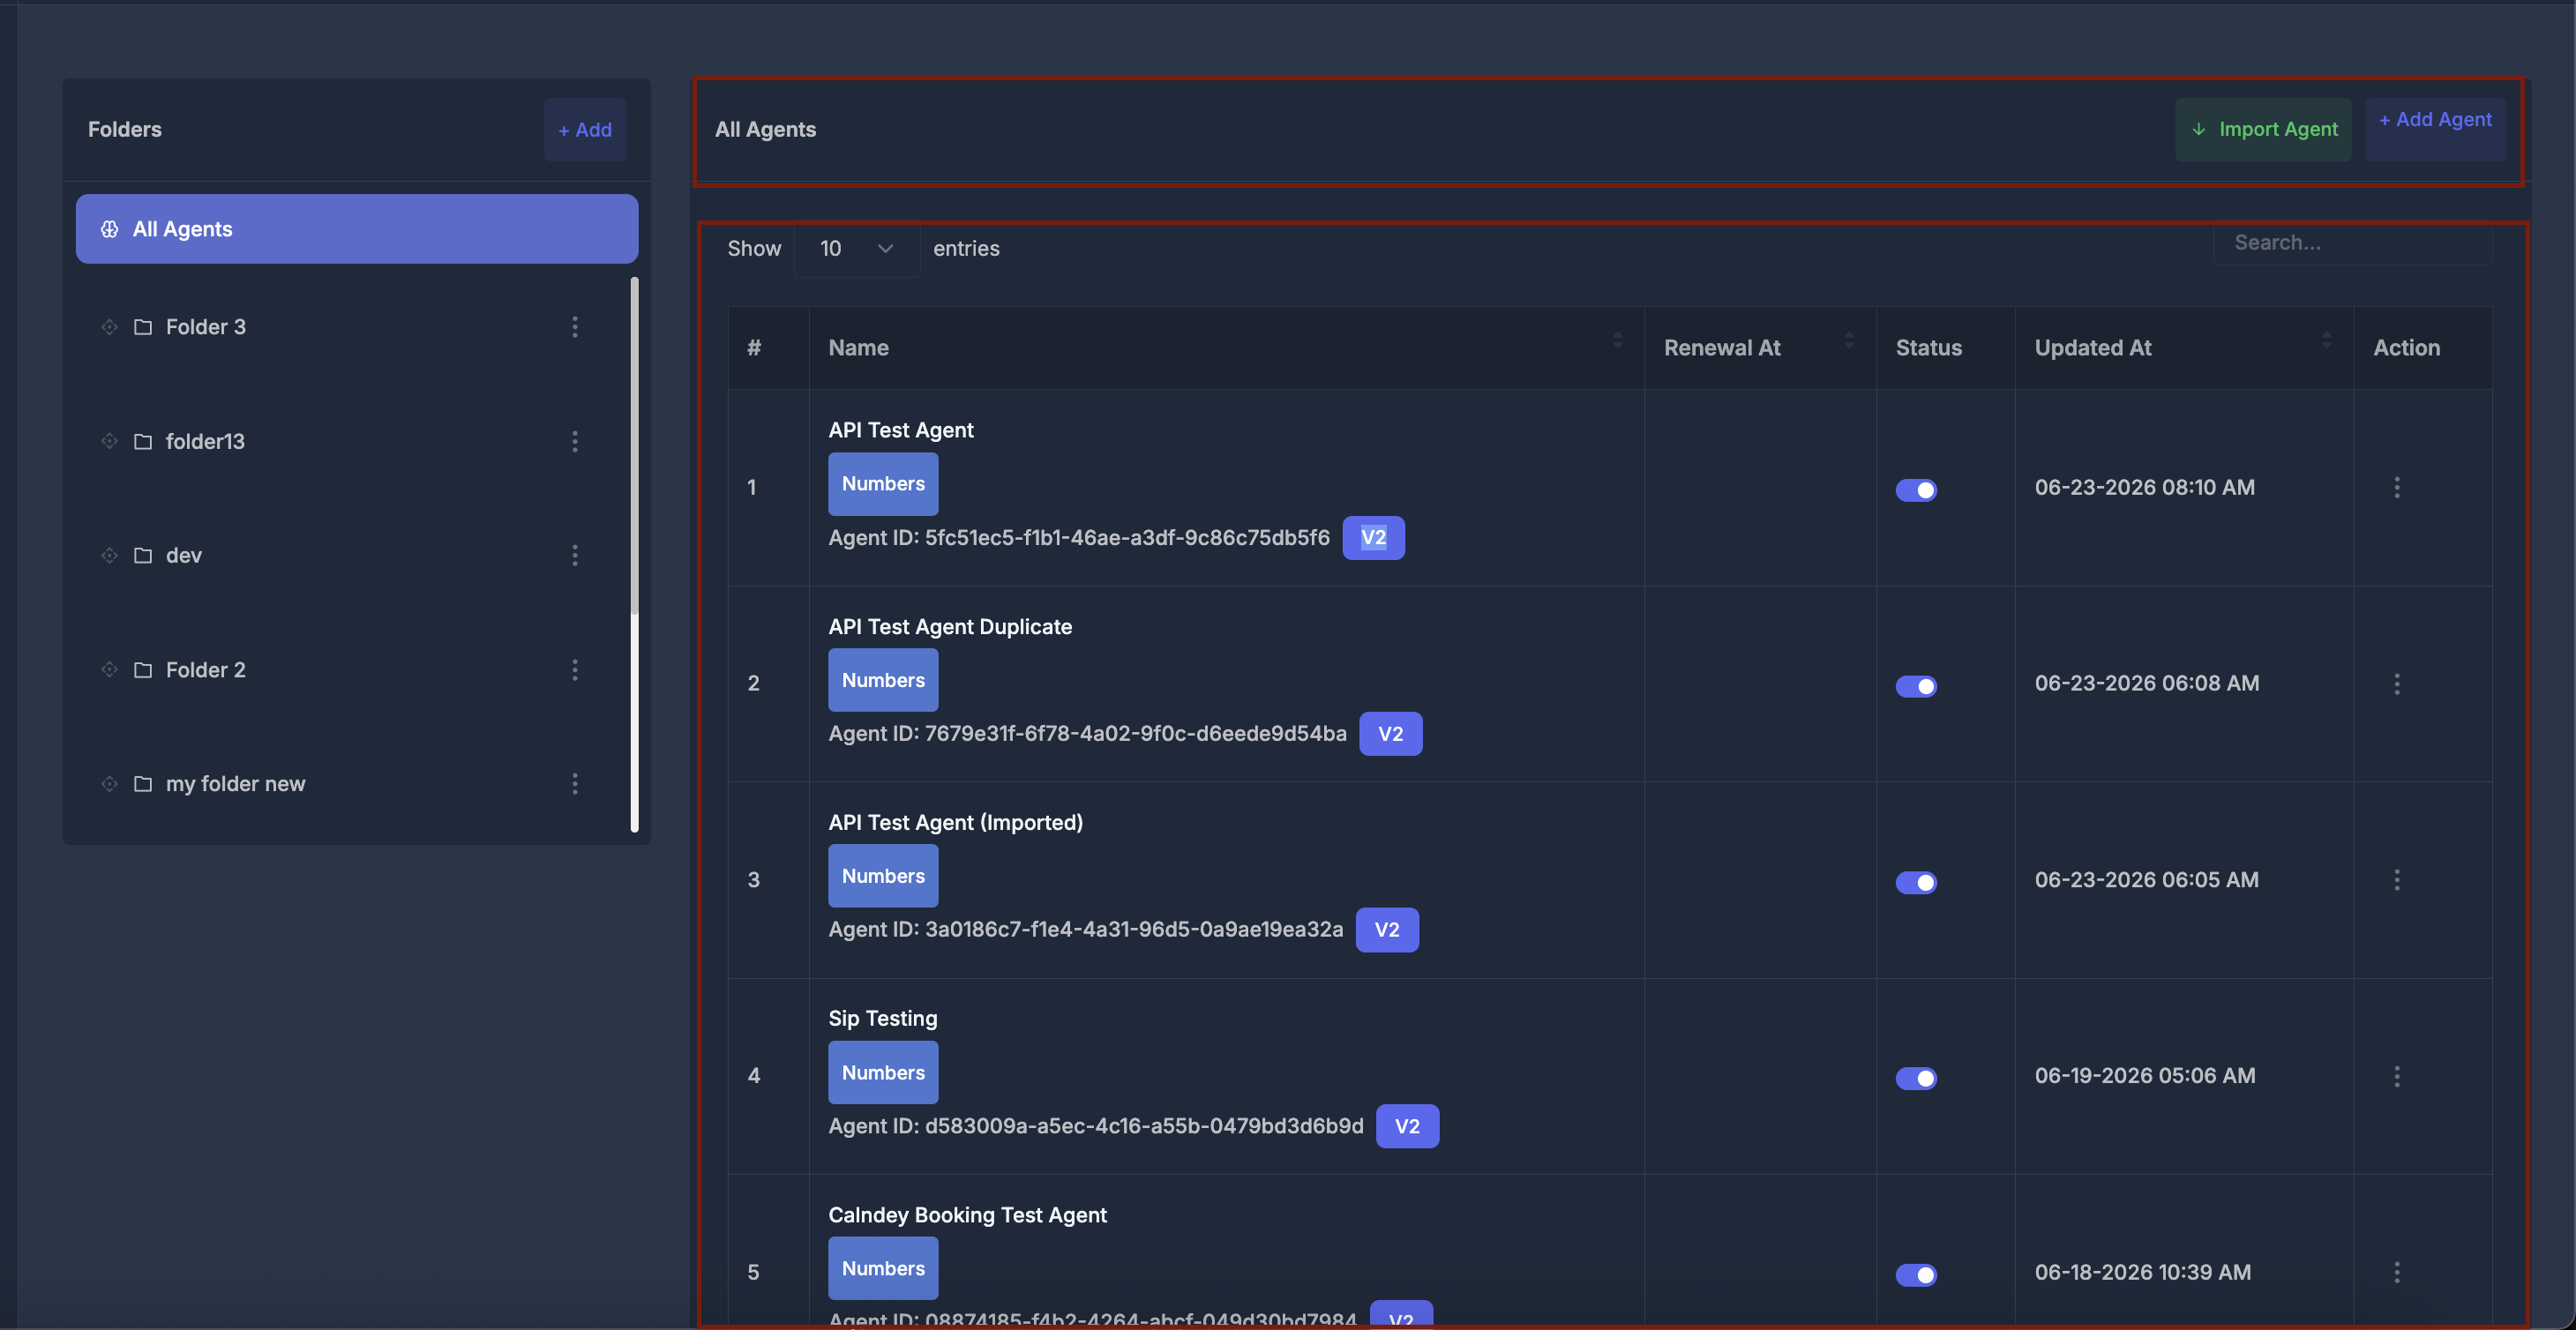Click Numbers button under Calndey Booking Test Agent
This screenshot has width=2576, height=1330.
[x=883, y=1268]
